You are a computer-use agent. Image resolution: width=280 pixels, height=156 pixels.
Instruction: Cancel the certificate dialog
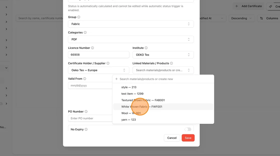pyautogui.click(x=172, y=138)
